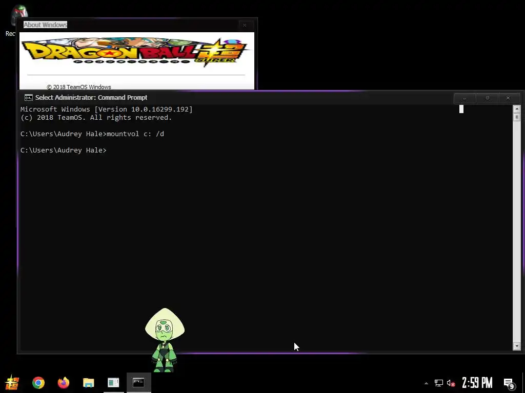
Task: Click the 2018 TeamOS rights reserved line
Action: 96,118
